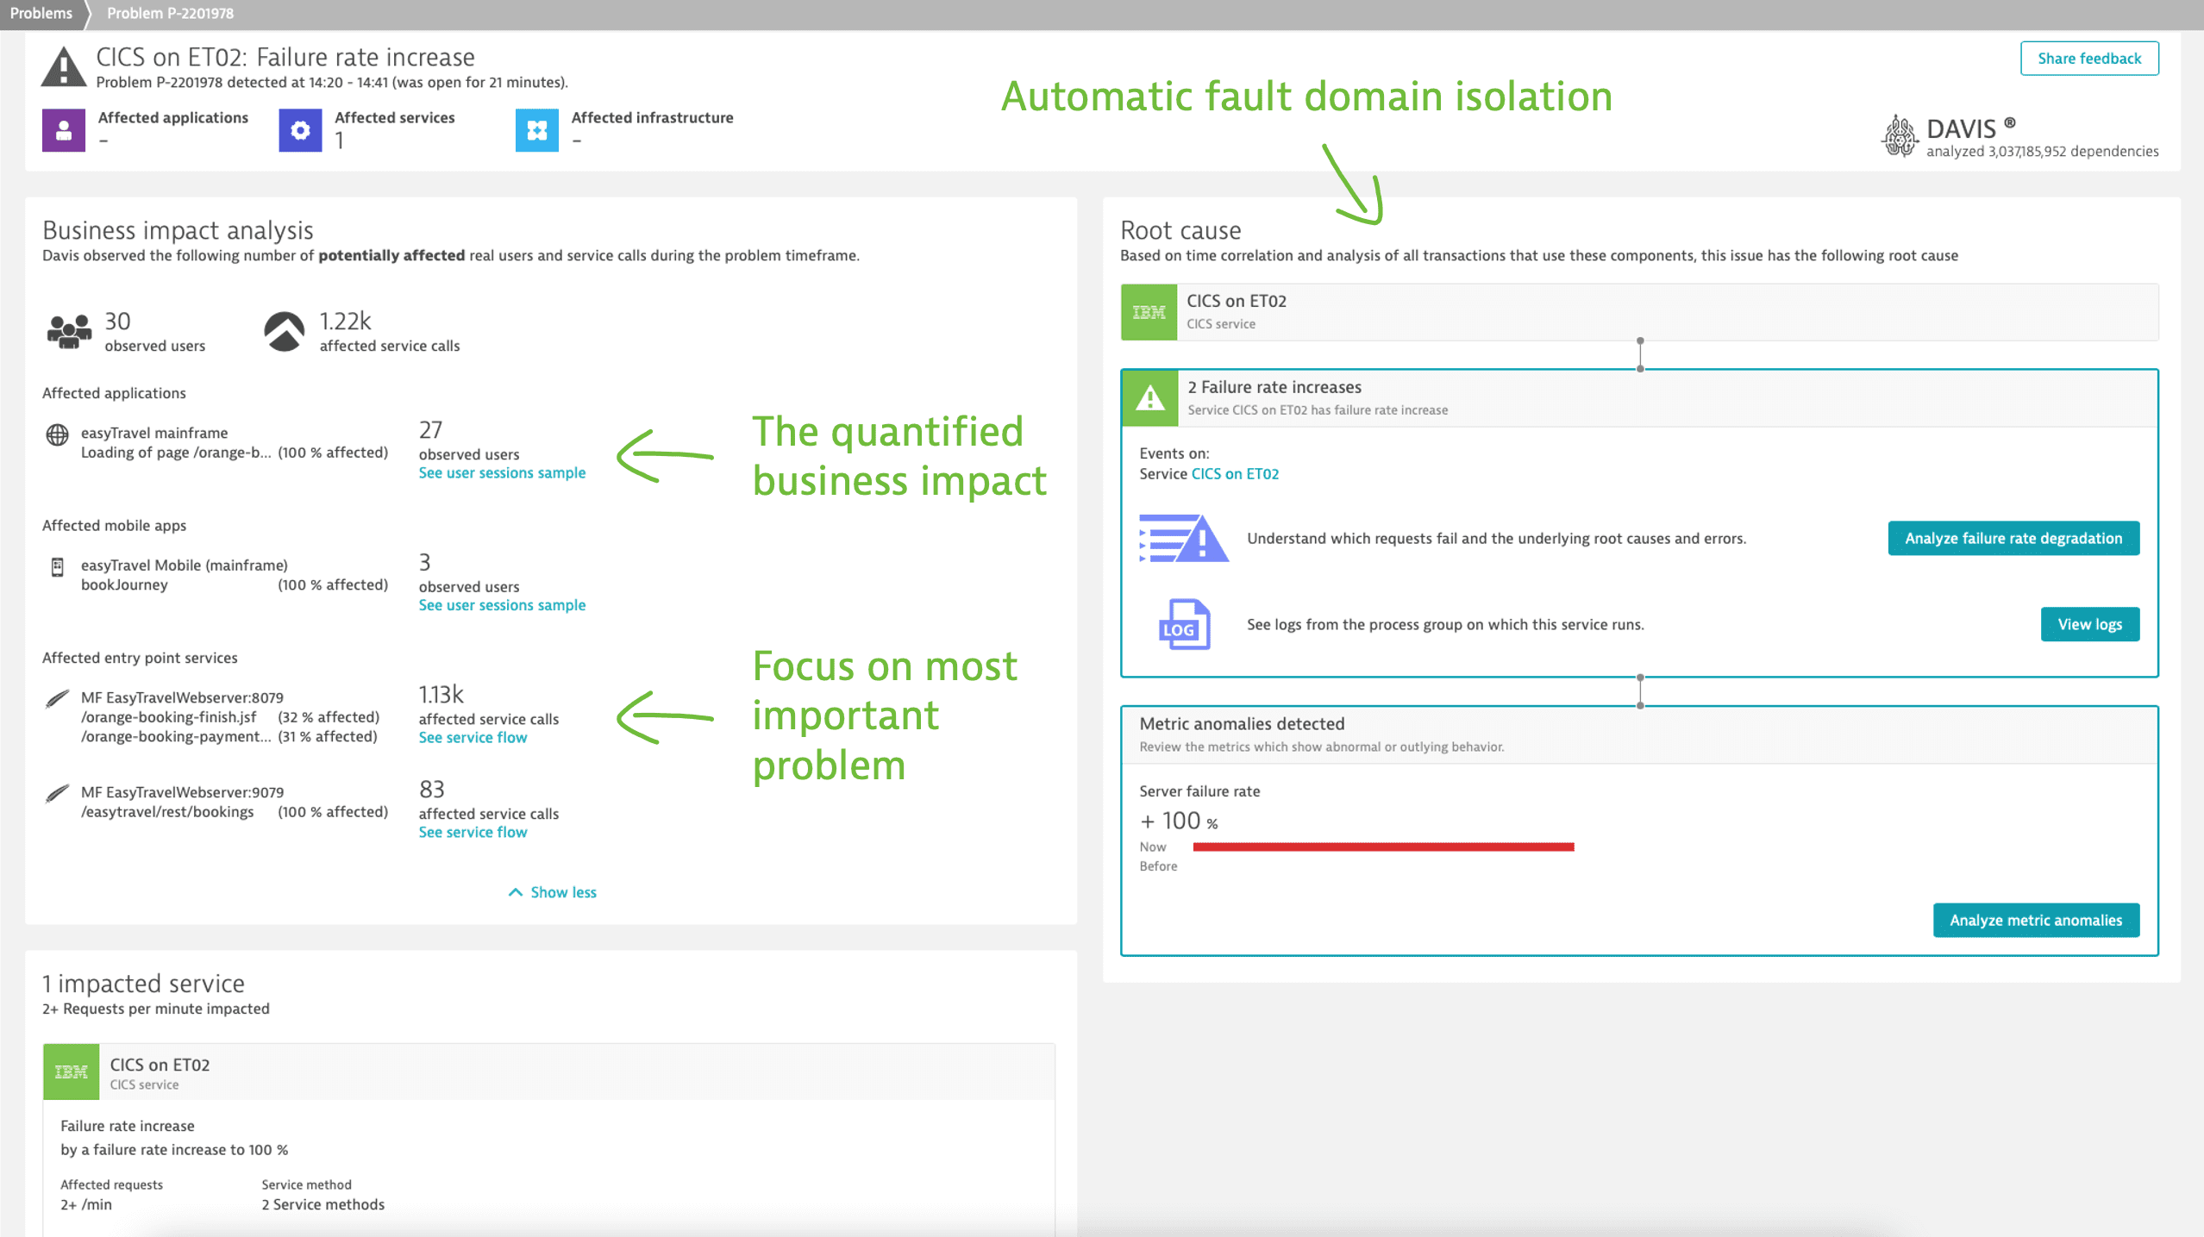Click the Analyze metric anomalies button
This screenshot has height=1237, width=2204.
[x=2034, y=919]
